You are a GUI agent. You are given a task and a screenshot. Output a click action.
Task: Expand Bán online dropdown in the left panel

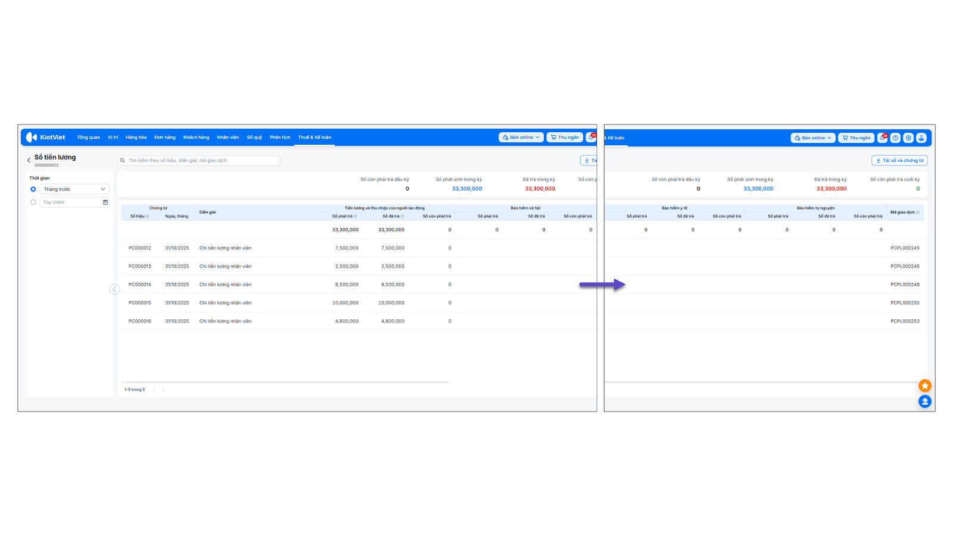(521, 138)
